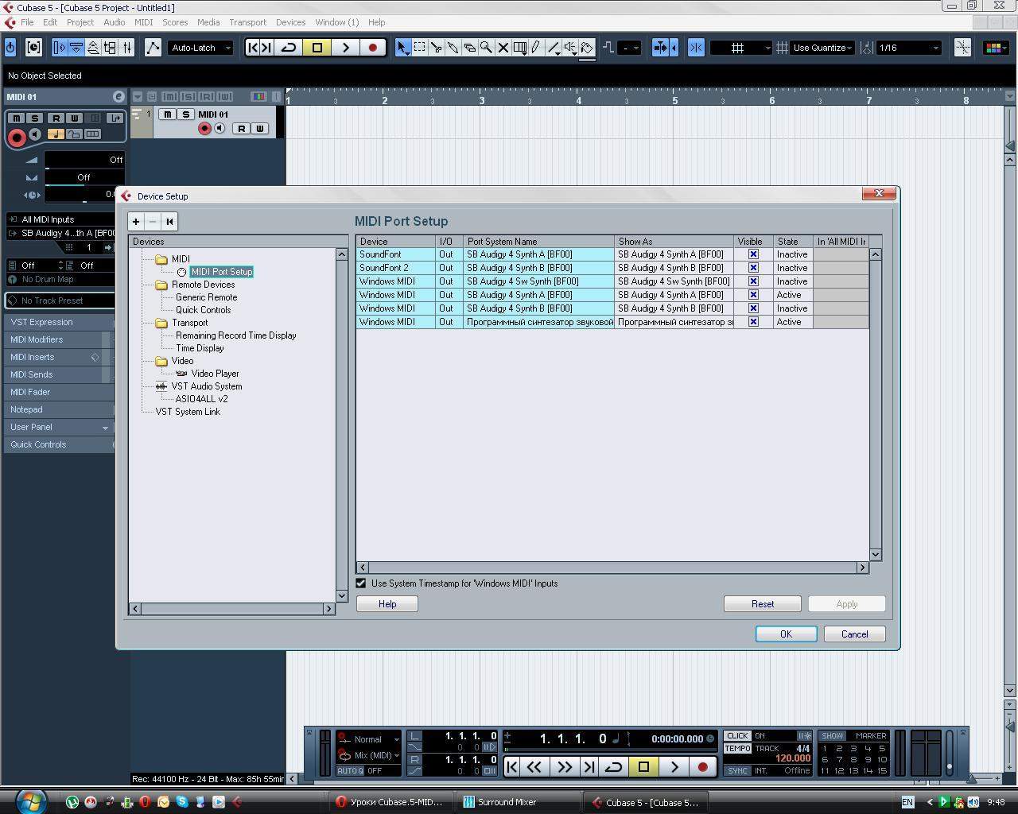Open the mixer from the toolbar icon
Viewport: 1018px width, 814px height.
point(126,48)
